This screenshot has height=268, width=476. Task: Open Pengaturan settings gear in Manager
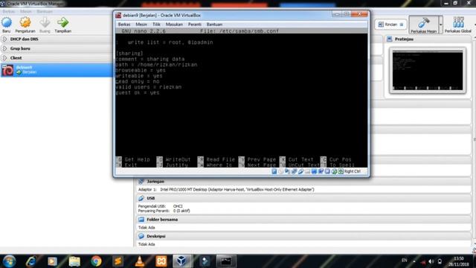[25, 22]
